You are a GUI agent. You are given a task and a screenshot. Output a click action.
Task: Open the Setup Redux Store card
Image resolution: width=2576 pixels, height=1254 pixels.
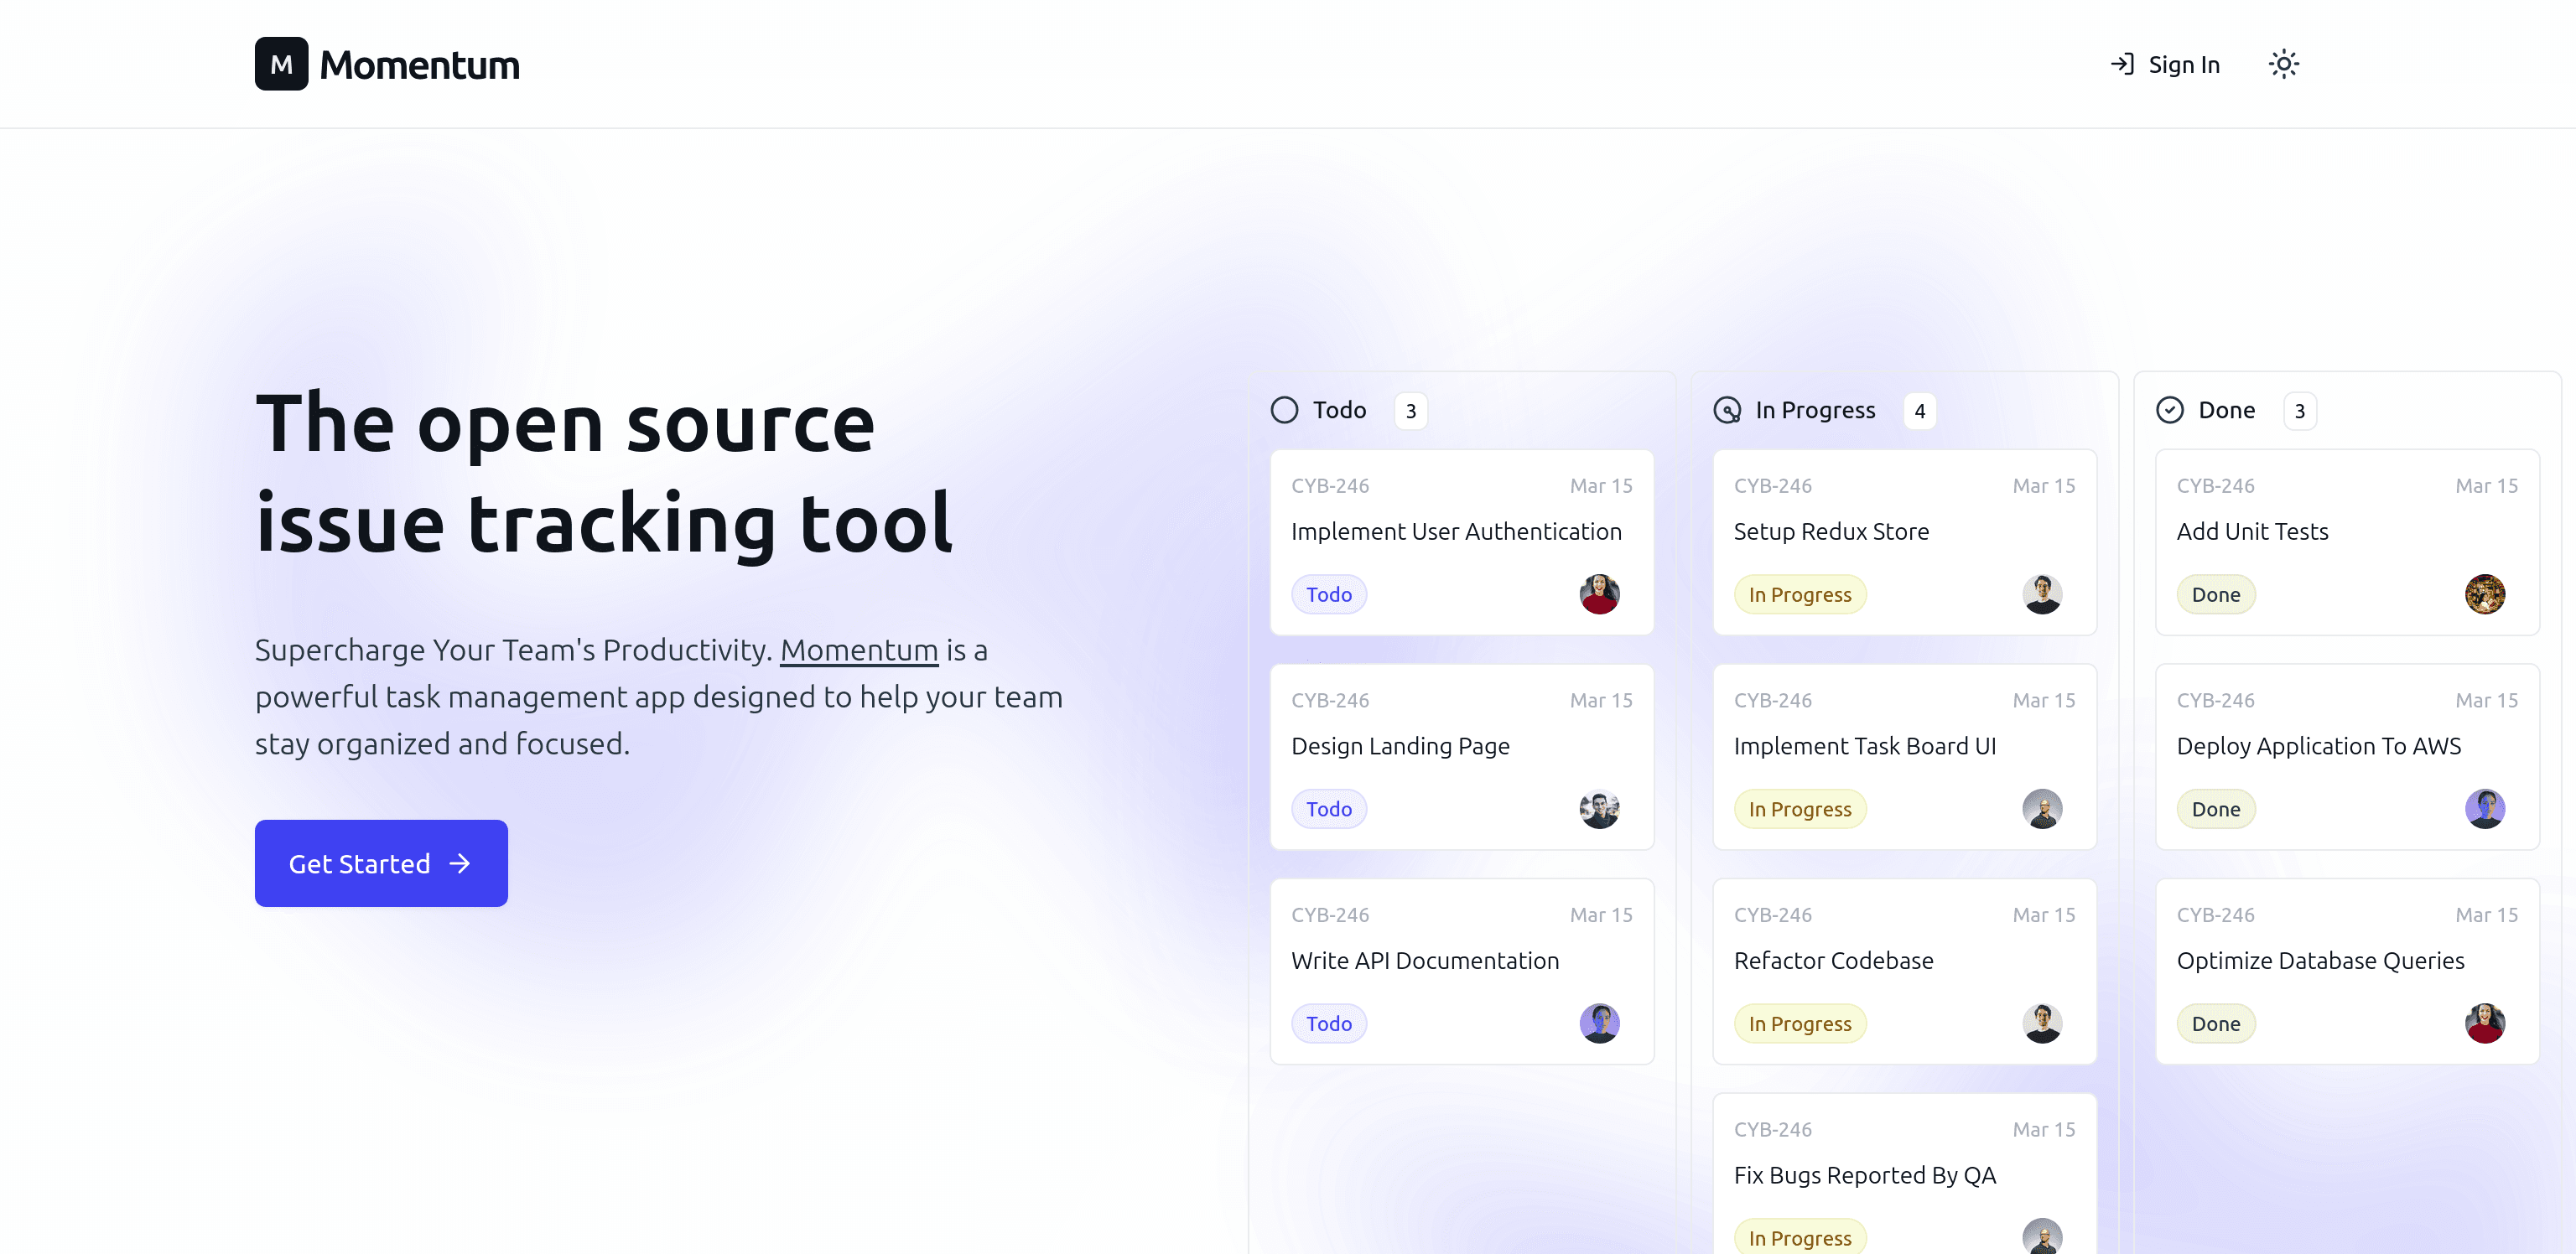coord(1905,542)
